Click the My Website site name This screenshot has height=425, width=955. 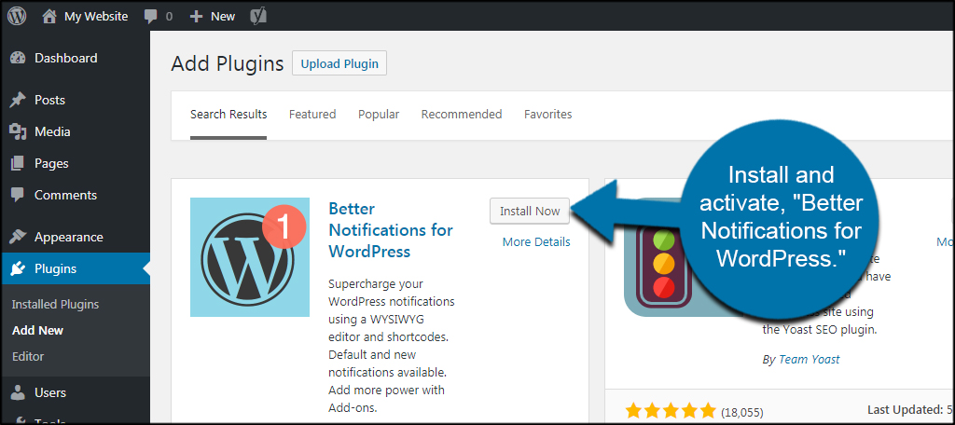(x=96, y=17)
